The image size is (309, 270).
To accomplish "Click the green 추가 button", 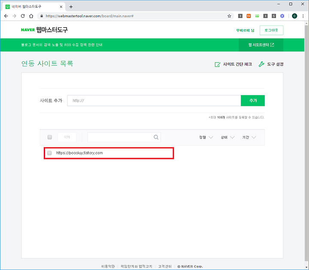I will [x=253, y=101].
